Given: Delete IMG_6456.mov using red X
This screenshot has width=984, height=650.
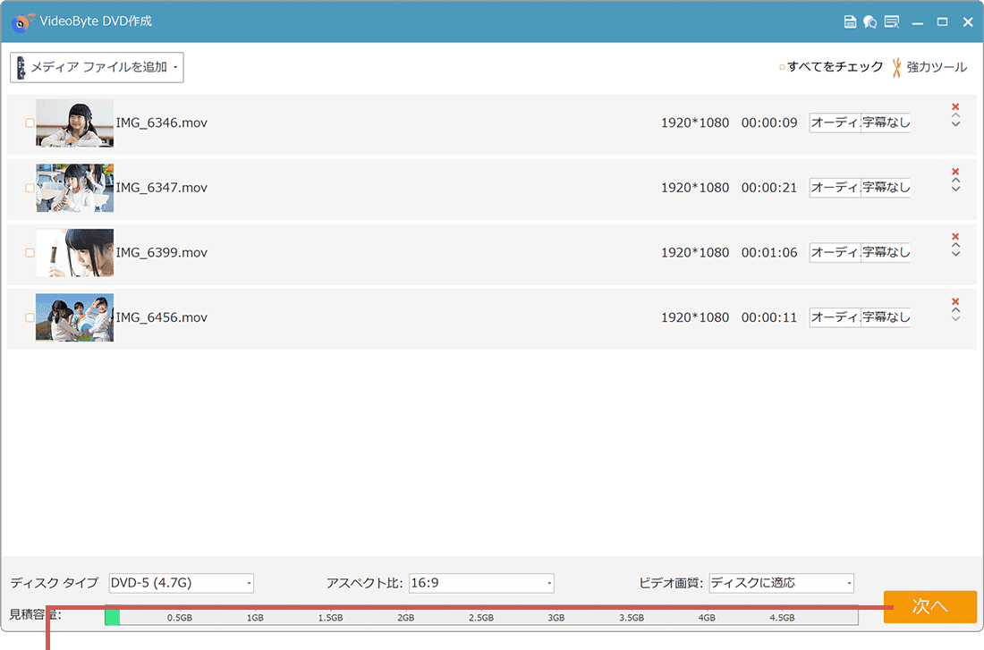Looking at the screenshot, I should [955, 301].
